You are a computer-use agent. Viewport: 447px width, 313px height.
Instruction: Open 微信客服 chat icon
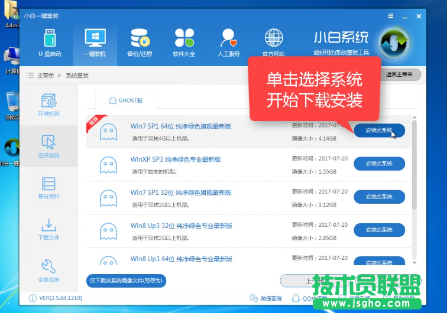[x=254, y=298]
